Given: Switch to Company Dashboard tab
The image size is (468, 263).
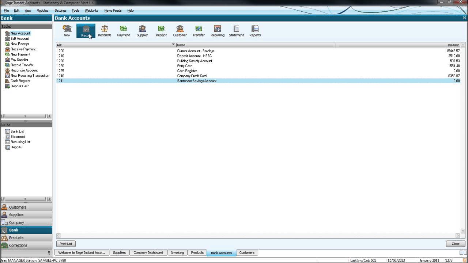Looking at the screenshot, I should point(148,253).
